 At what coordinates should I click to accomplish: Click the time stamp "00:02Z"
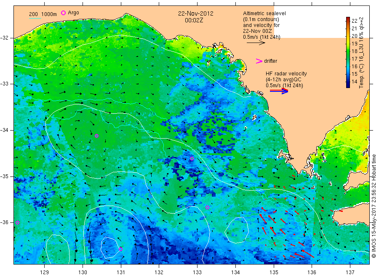[x=194, y=20]
